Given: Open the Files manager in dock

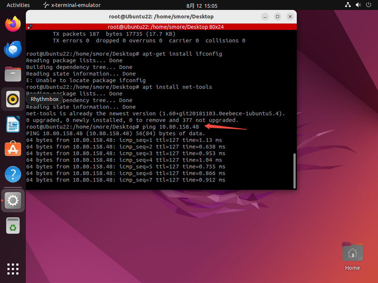Looking at the screenshot, I should click(13, 74).
